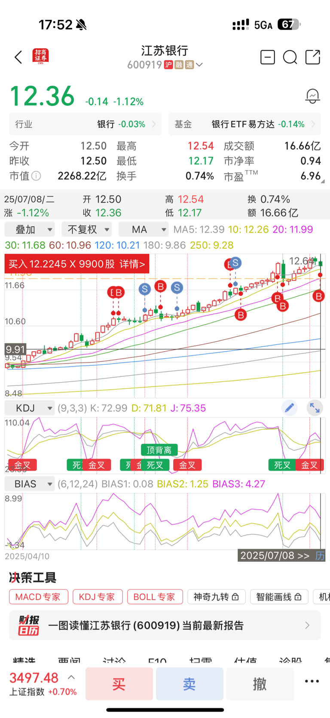
Task: Tap the 沪 badge beside stock code
Action: (x=168, y=65)
